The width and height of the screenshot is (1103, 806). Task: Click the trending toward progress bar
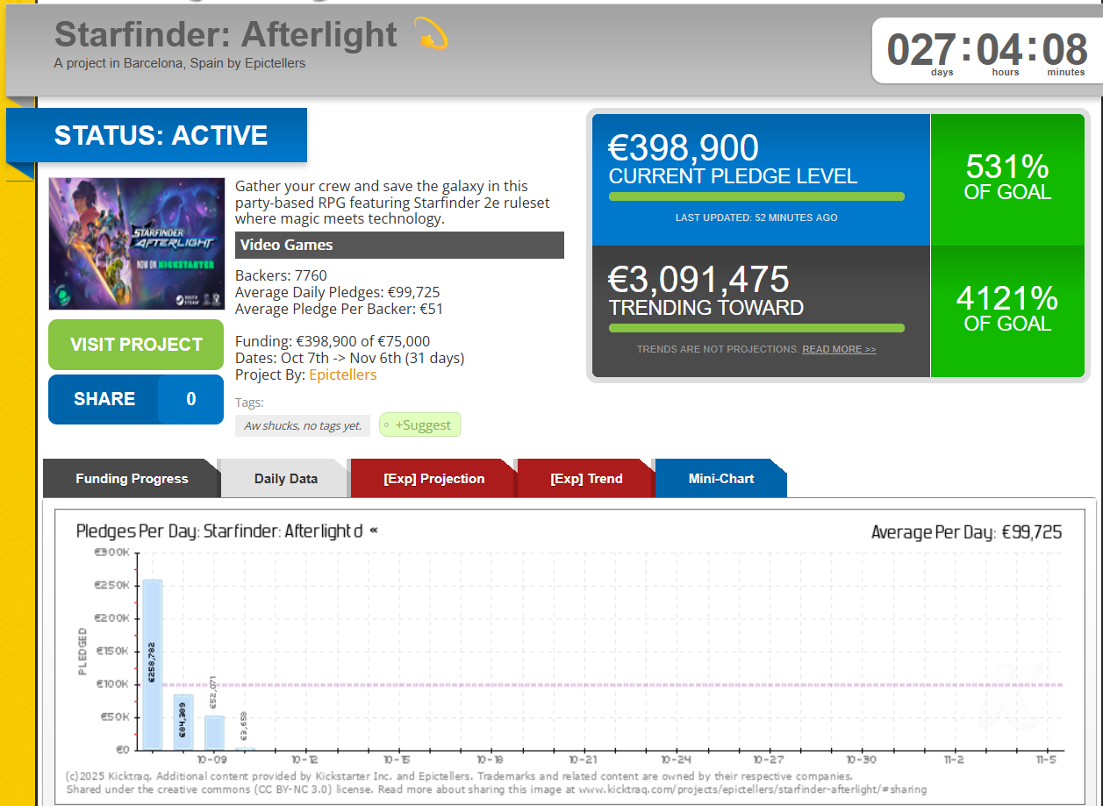click(756, 328)
